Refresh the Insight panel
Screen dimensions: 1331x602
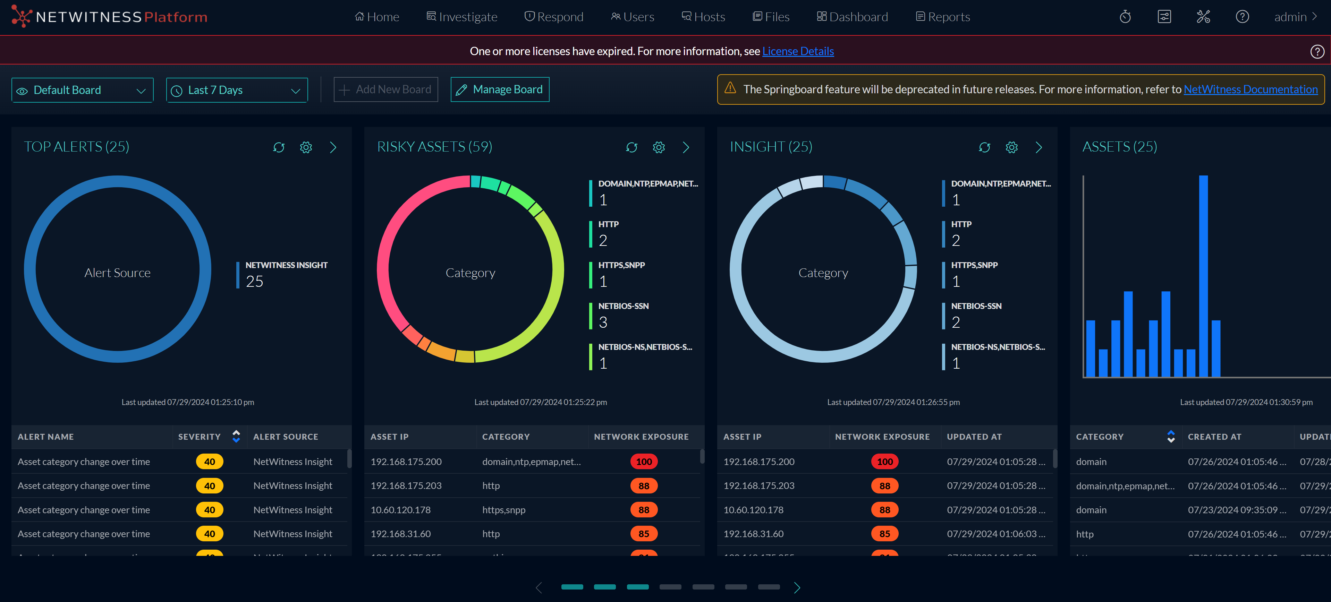coord(984,147)
